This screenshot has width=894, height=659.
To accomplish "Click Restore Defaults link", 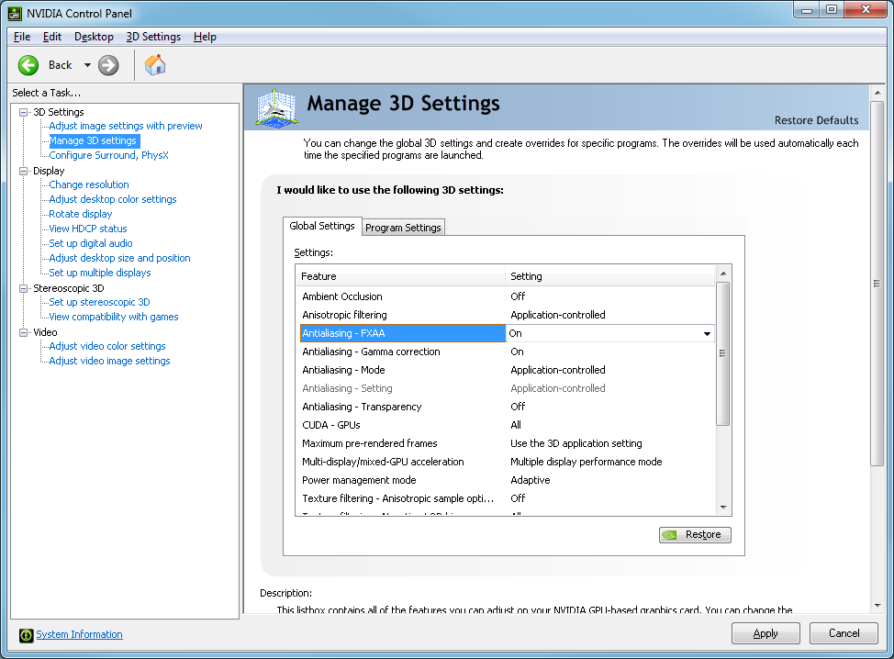I will (x=816, y=120).
